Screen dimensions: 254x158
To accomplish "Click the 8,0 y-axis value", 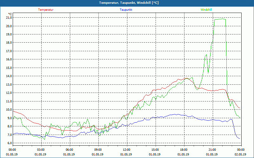I will [10, 126].
